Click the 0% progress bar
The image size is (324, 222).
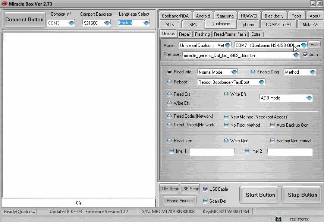pyautogui.click(x=79, y=203)
